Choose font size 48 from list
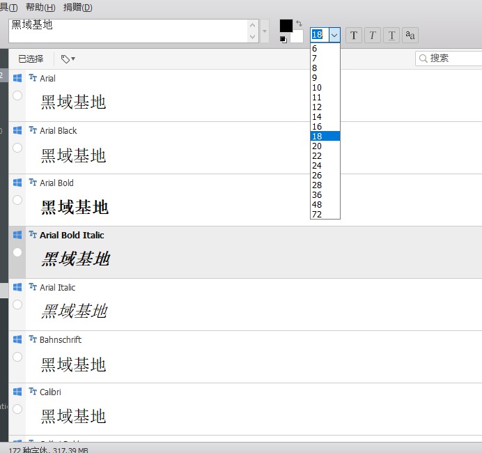The width and height of the screenshot is (482, 453). pyautogui.click(x=325, y=204)
